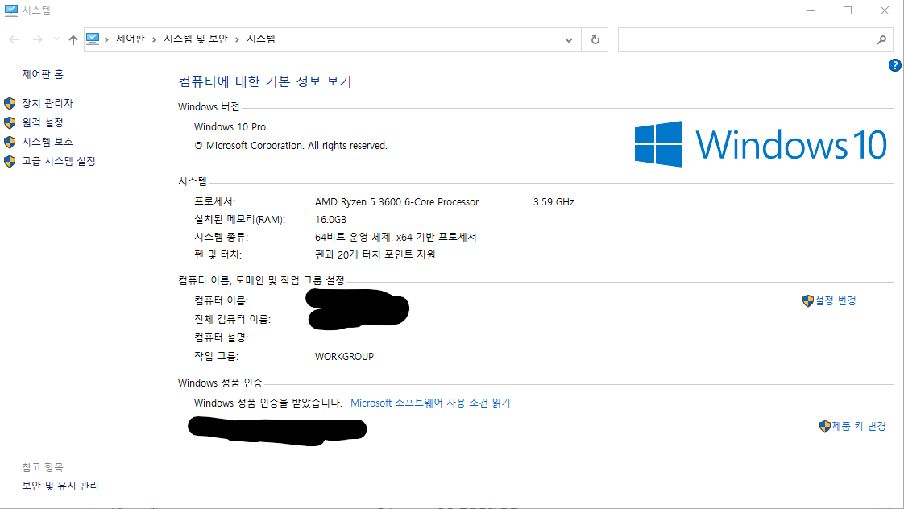The width and height of the screenshot is (904, 509).
Task: Maximize the 시스템 window
Action: tap(848, 10)
